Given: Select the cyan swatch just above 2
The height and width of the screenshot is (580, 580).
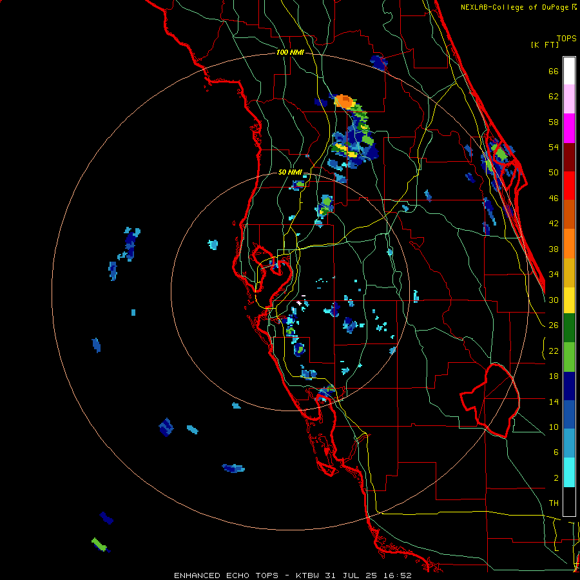Looking at the screenshot, I should point(569,472).
